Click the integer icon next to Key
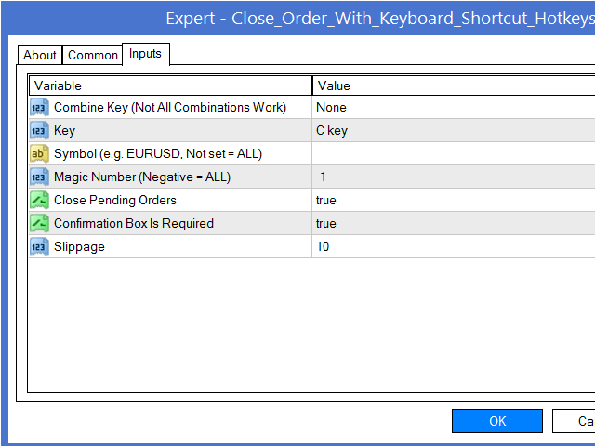The image size is (595, 446). click(x=39, y=130)
